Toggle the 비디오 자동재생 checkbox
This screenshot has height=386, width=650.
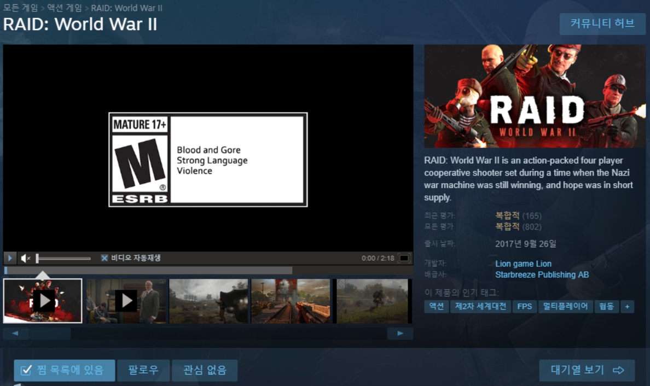[105, 258]
